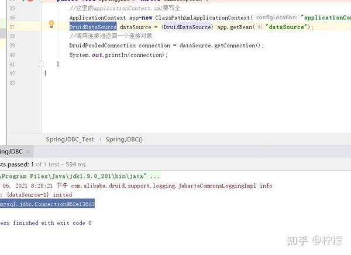This screenshot has width=351, height=255.
Task: Click the println call on line 40
Action: coord(116,55)
